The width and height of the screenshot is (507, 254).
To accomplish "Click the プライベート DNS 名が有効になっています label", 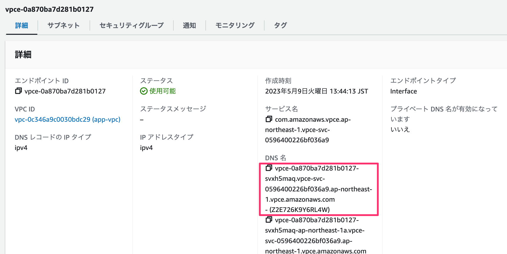I will click(x=444, y=114).
